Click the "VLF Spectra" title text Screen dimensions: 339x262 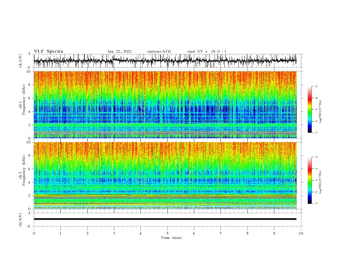[x=48, y=51]
